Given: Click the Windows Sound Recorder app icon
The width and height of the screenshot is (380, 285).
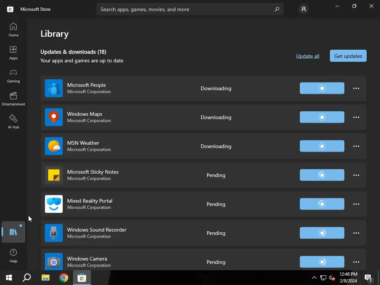Looking at the screenshot, I should (x=54, y=233).
